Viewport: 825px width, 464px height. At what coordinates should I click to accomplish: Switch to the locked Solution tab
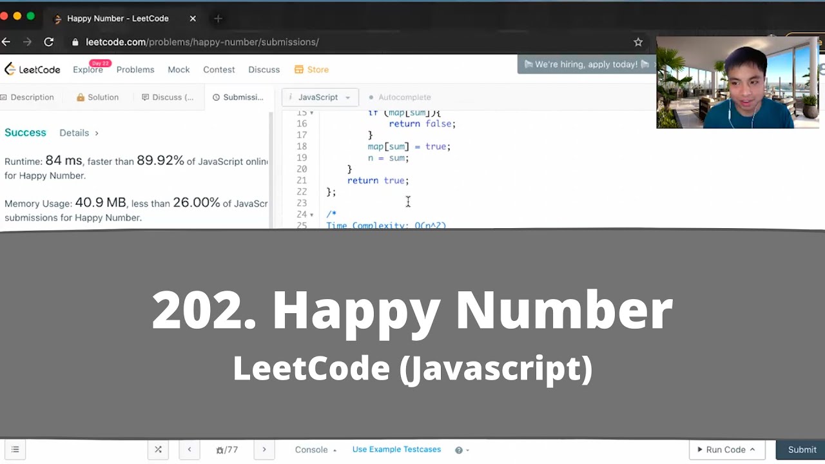(x=98, y=97)
